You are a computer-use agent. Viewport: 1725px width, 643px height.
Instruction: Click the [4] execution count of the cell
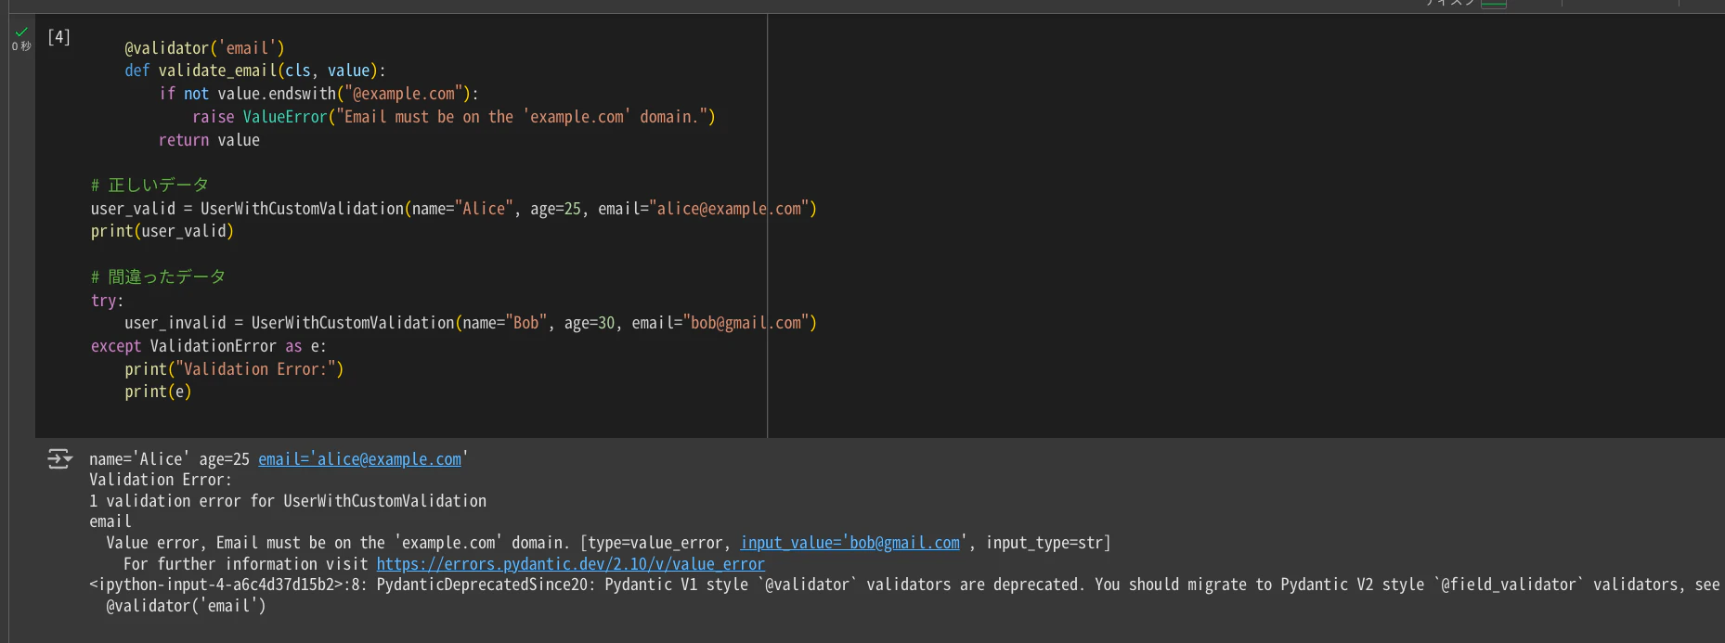click(x=58, y=37)
